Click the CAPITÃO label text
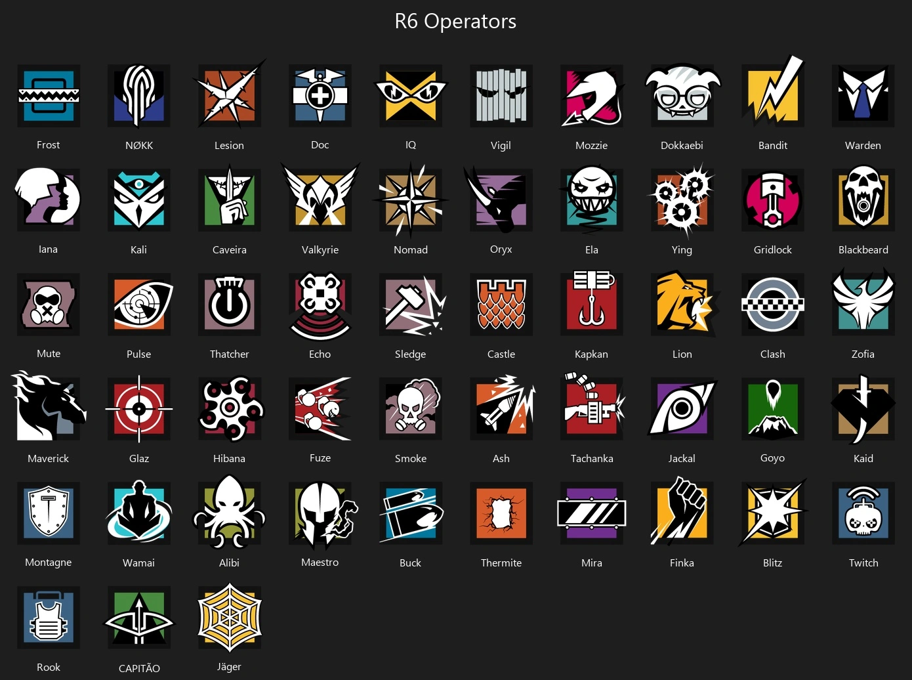This screenshot has width=912, height=680. pos(139,668)
